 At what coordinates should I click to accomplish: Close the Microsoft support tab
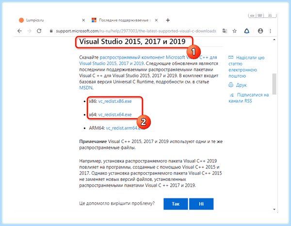pyautogui.click(x=156, y=20)
